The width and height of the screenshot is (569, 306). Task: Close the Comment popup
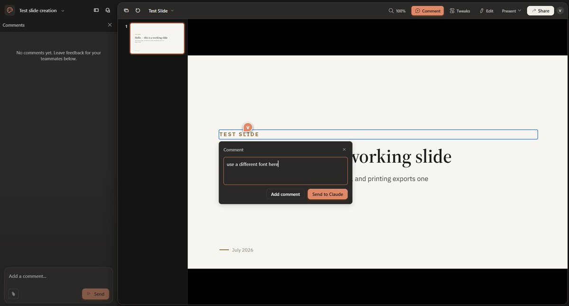(x=344, y=149)
